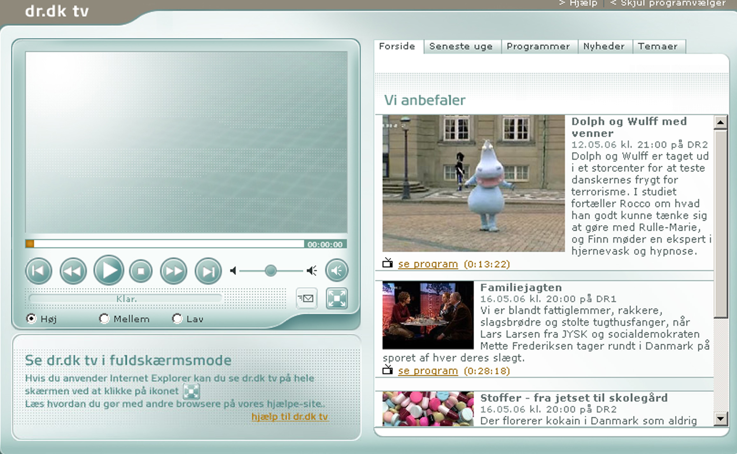Open the Programmer tab
This screenshot has width=737, height=454.
pos(538,46)
